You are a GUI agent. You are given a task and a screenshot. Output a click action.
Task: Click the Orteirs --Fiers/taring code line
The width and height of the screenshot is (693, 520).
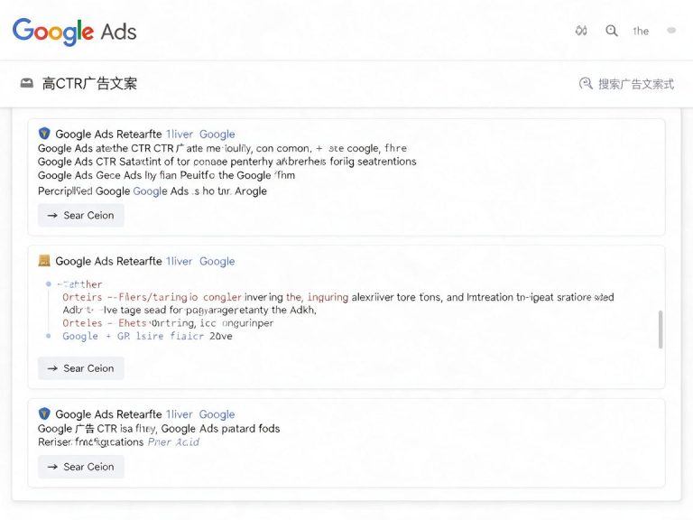338,297
